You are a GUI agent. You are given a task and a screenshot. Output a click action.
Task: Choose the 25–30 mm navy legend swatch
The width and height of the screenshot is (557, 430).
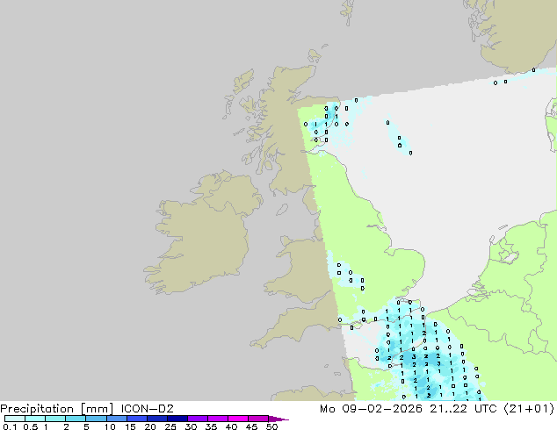177,419
